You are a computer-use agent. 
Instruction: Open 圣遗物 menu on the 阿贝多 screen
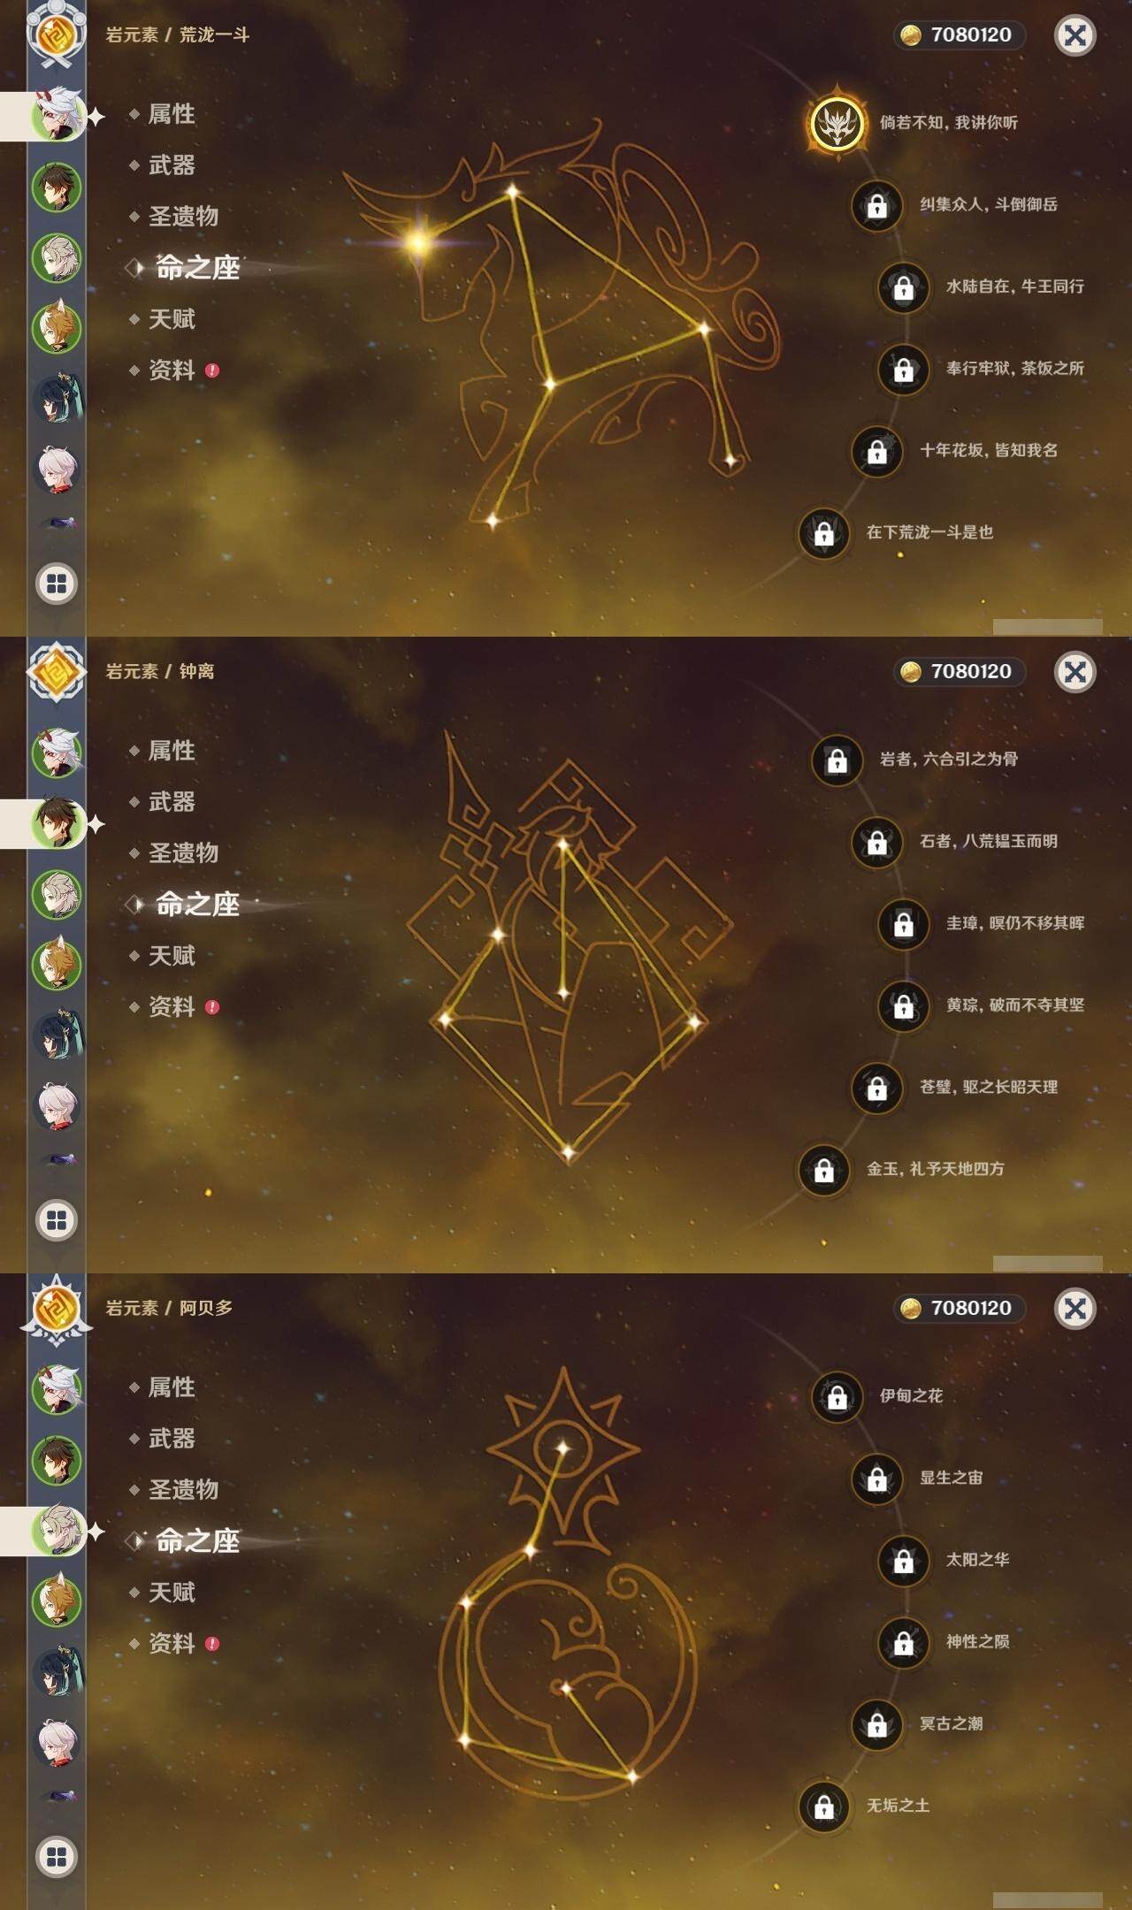[183, 1490]
